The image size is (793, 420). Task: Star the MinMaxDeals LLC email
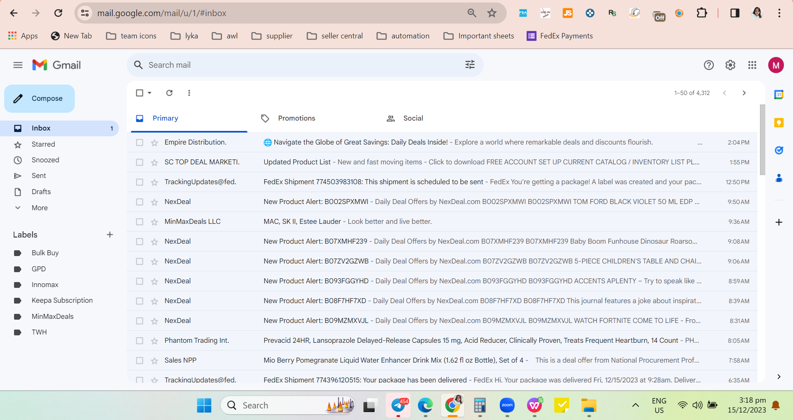click(x=154, y=222)
